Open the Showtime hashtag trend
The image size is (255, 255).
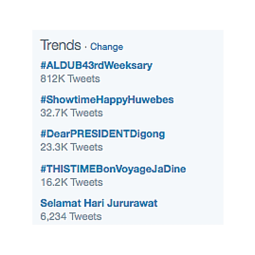(x=107, y=100)
